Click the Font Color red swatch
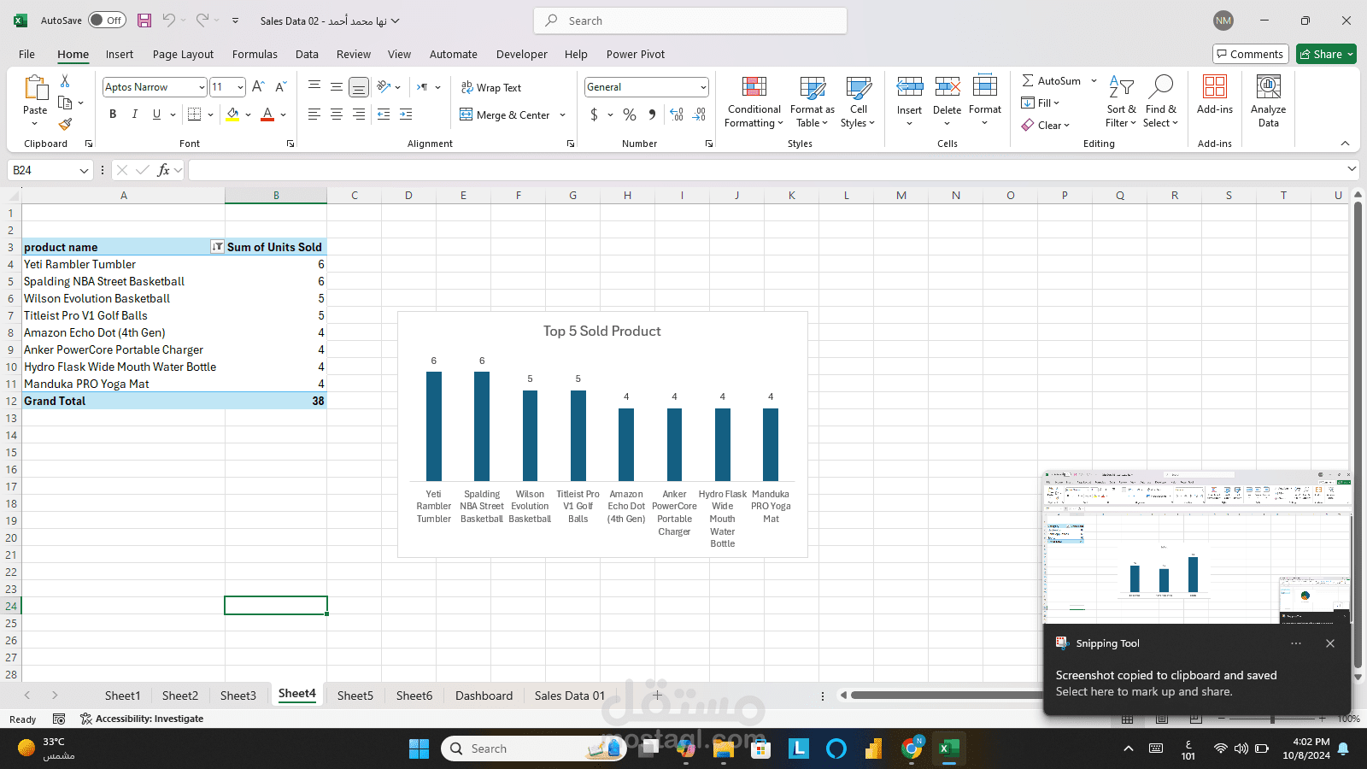 (267, 114)
